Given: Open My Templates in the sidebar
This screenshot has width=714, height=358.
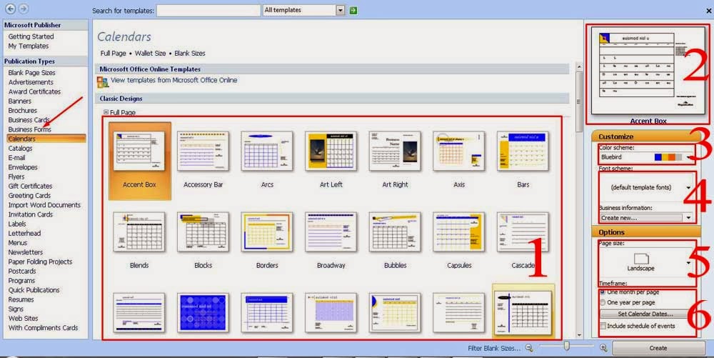Looking at the screenshot, I should 29,46.
